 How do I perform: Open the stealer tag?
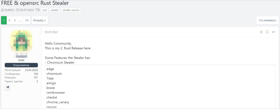[x=55, y=10]
